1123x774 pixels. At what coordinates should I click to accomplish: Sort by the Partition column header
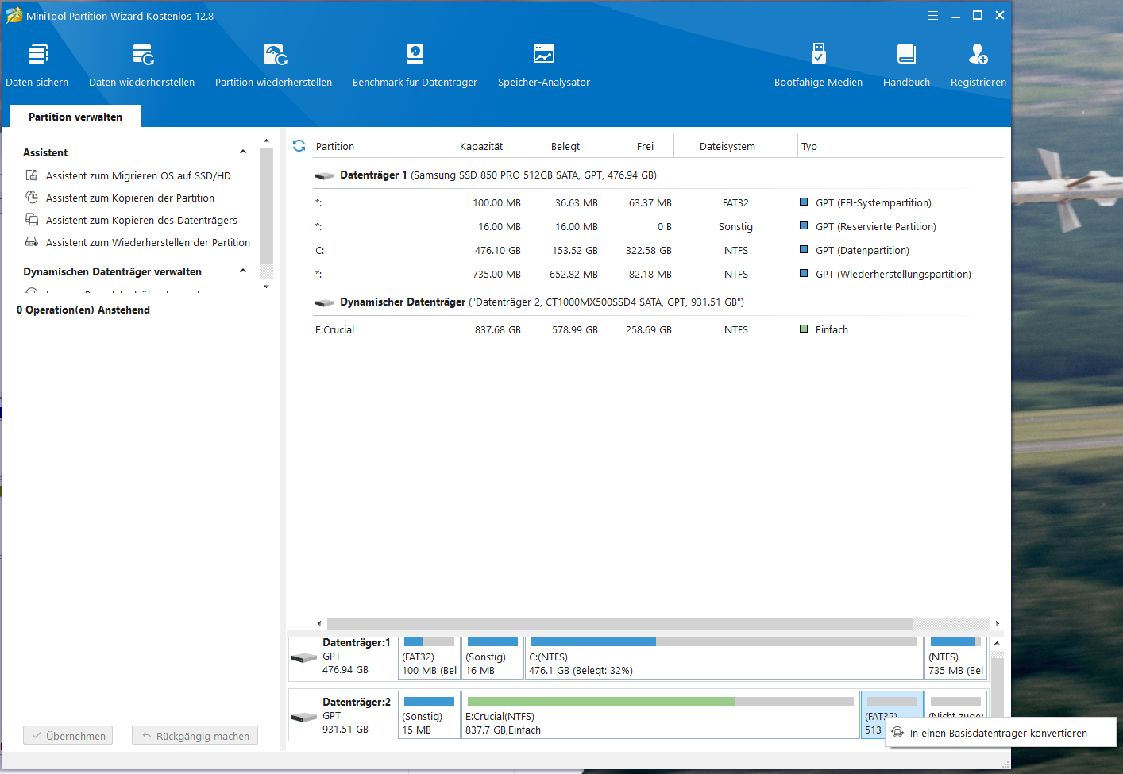click(x=380, y=146)
